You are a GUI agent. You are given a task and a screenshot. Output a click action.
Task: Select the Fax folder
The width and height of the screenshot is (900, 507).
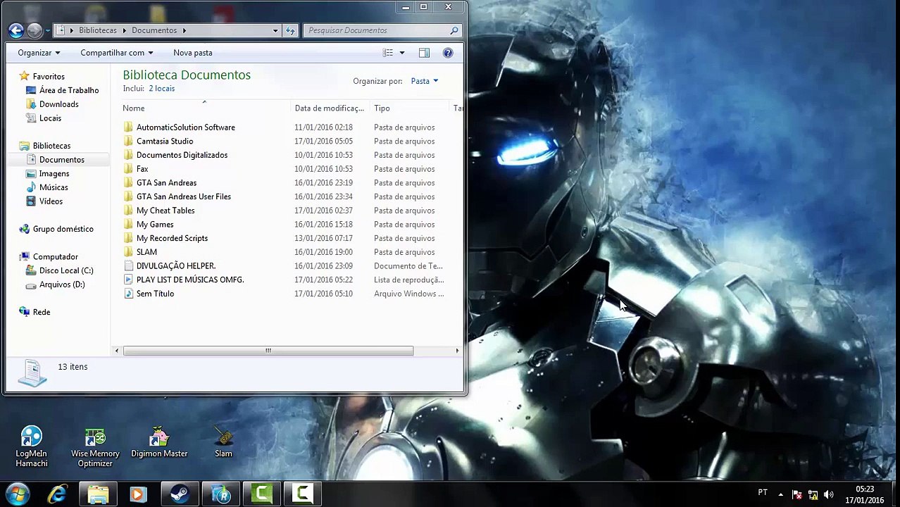[142, 169]
